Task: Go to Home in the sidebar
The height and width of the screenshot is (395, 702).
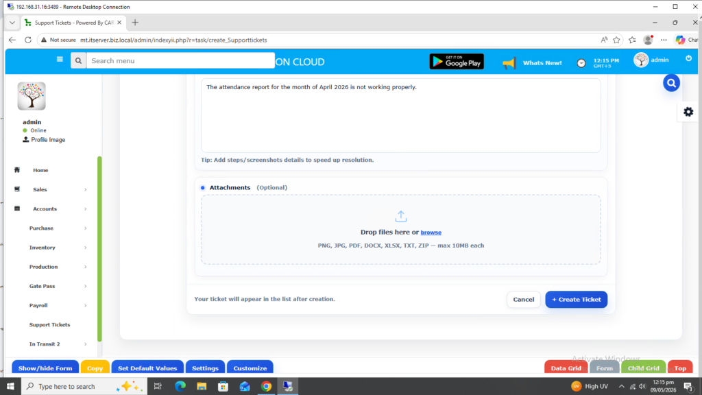Action: pyautogui.click(x=40, y=170)
